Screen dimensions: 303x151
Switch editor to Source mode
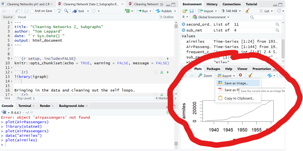pyautogui.click(x=8, y=17)
